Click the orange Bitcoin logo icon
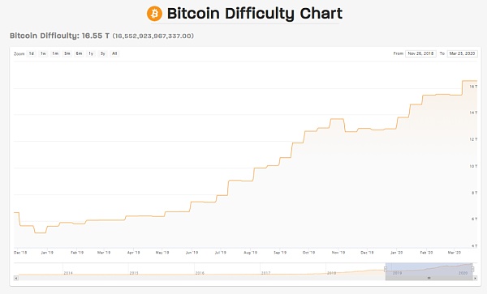The height and width of the screenshot is (294, 487). (x=154, y=14)
